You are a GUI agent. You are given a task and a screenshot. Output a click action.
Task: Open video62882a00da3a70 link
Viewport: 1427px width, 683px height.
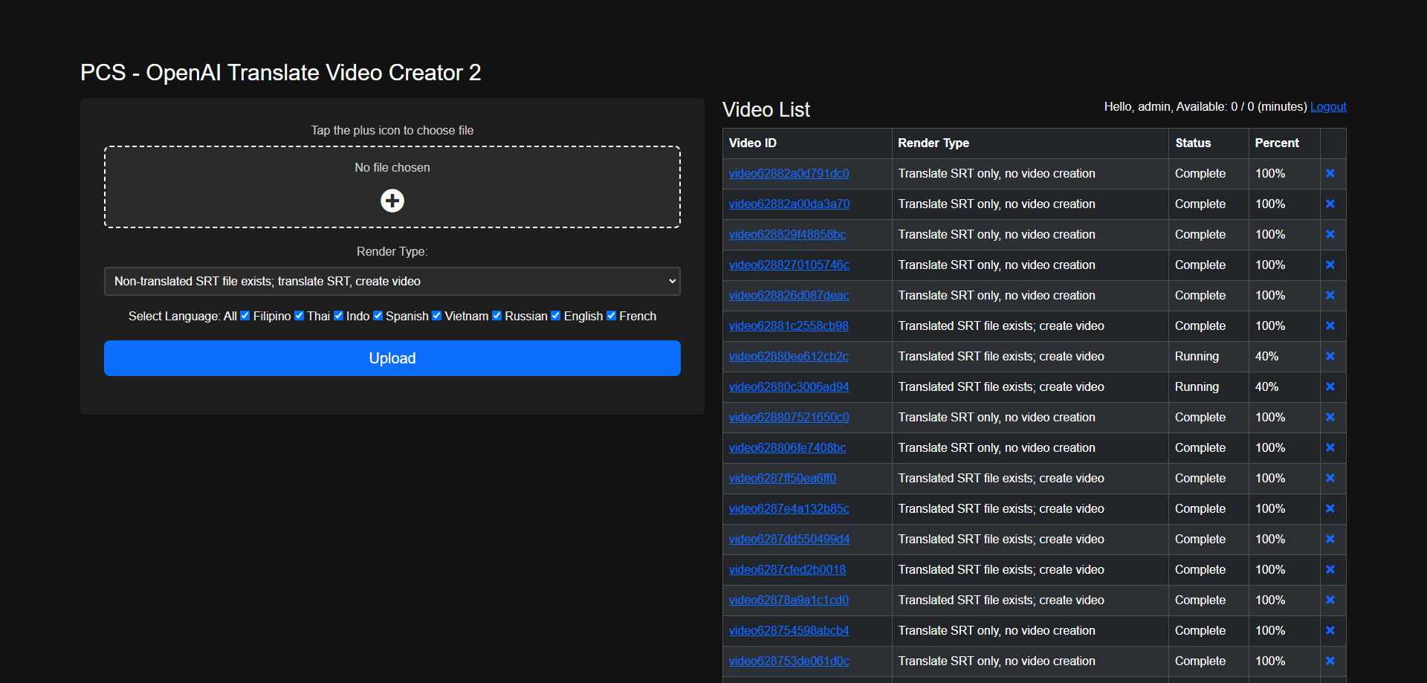pyautogui.click(x=789, y=204)
